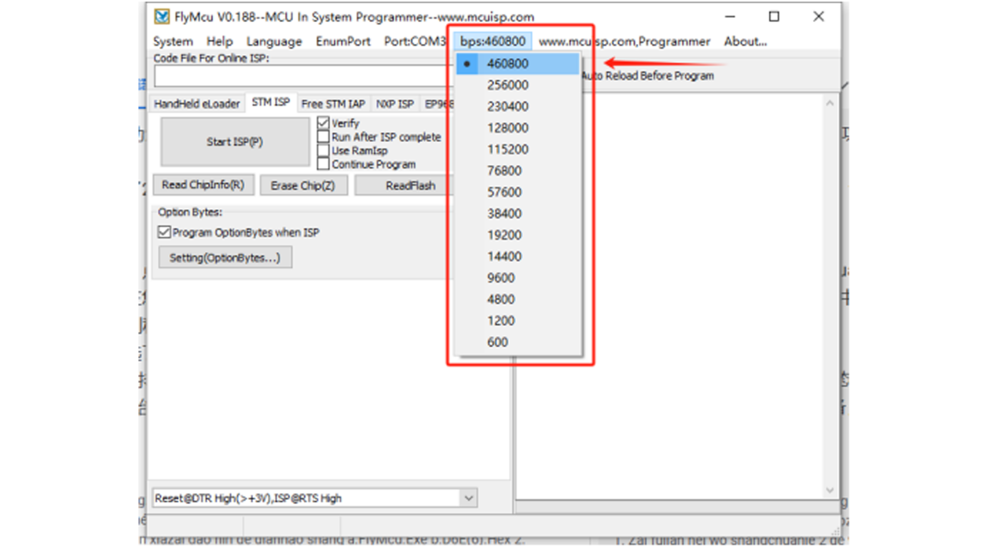The height and width of the screenshot is (548, 989).
Task: Enable the Continue Program checkbox
Action: point(323,164)
